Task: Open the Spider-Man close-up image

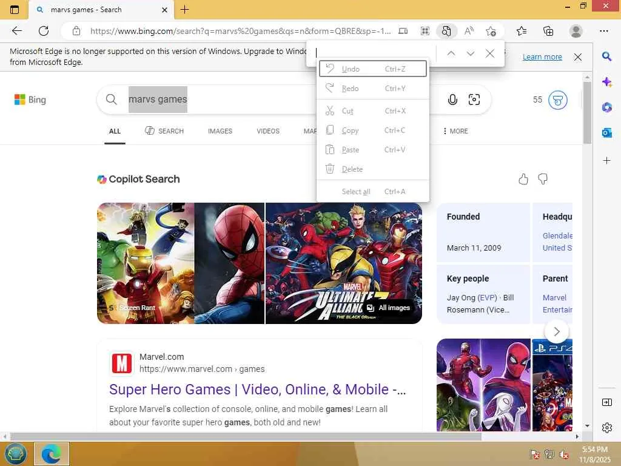Action: coord(229,263)
